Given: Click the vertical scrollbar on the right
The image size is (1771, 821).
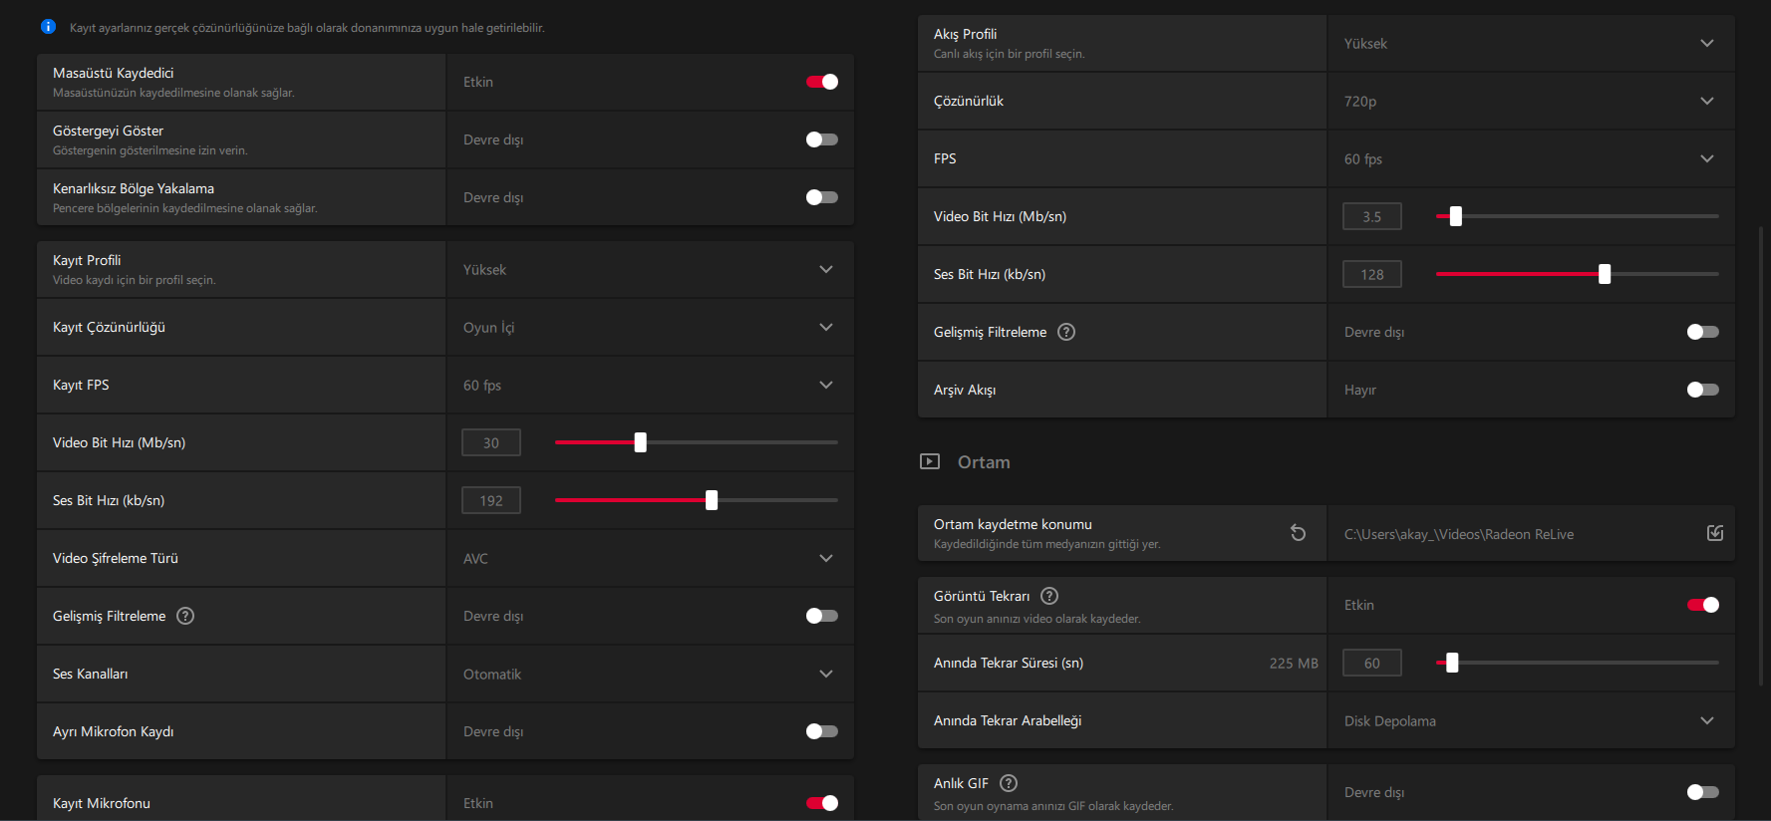Looking at the screenshot, I should coord(1761,456).
